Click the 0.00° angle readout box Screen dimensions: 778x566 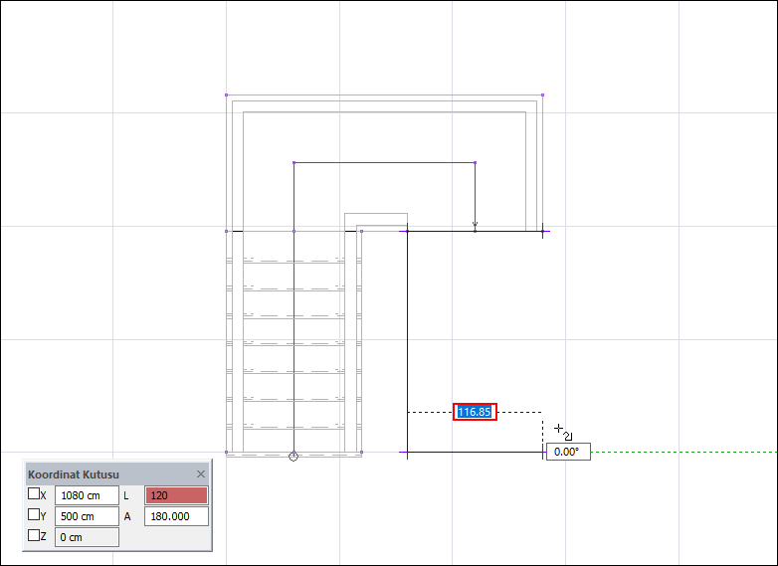point(569,452)
